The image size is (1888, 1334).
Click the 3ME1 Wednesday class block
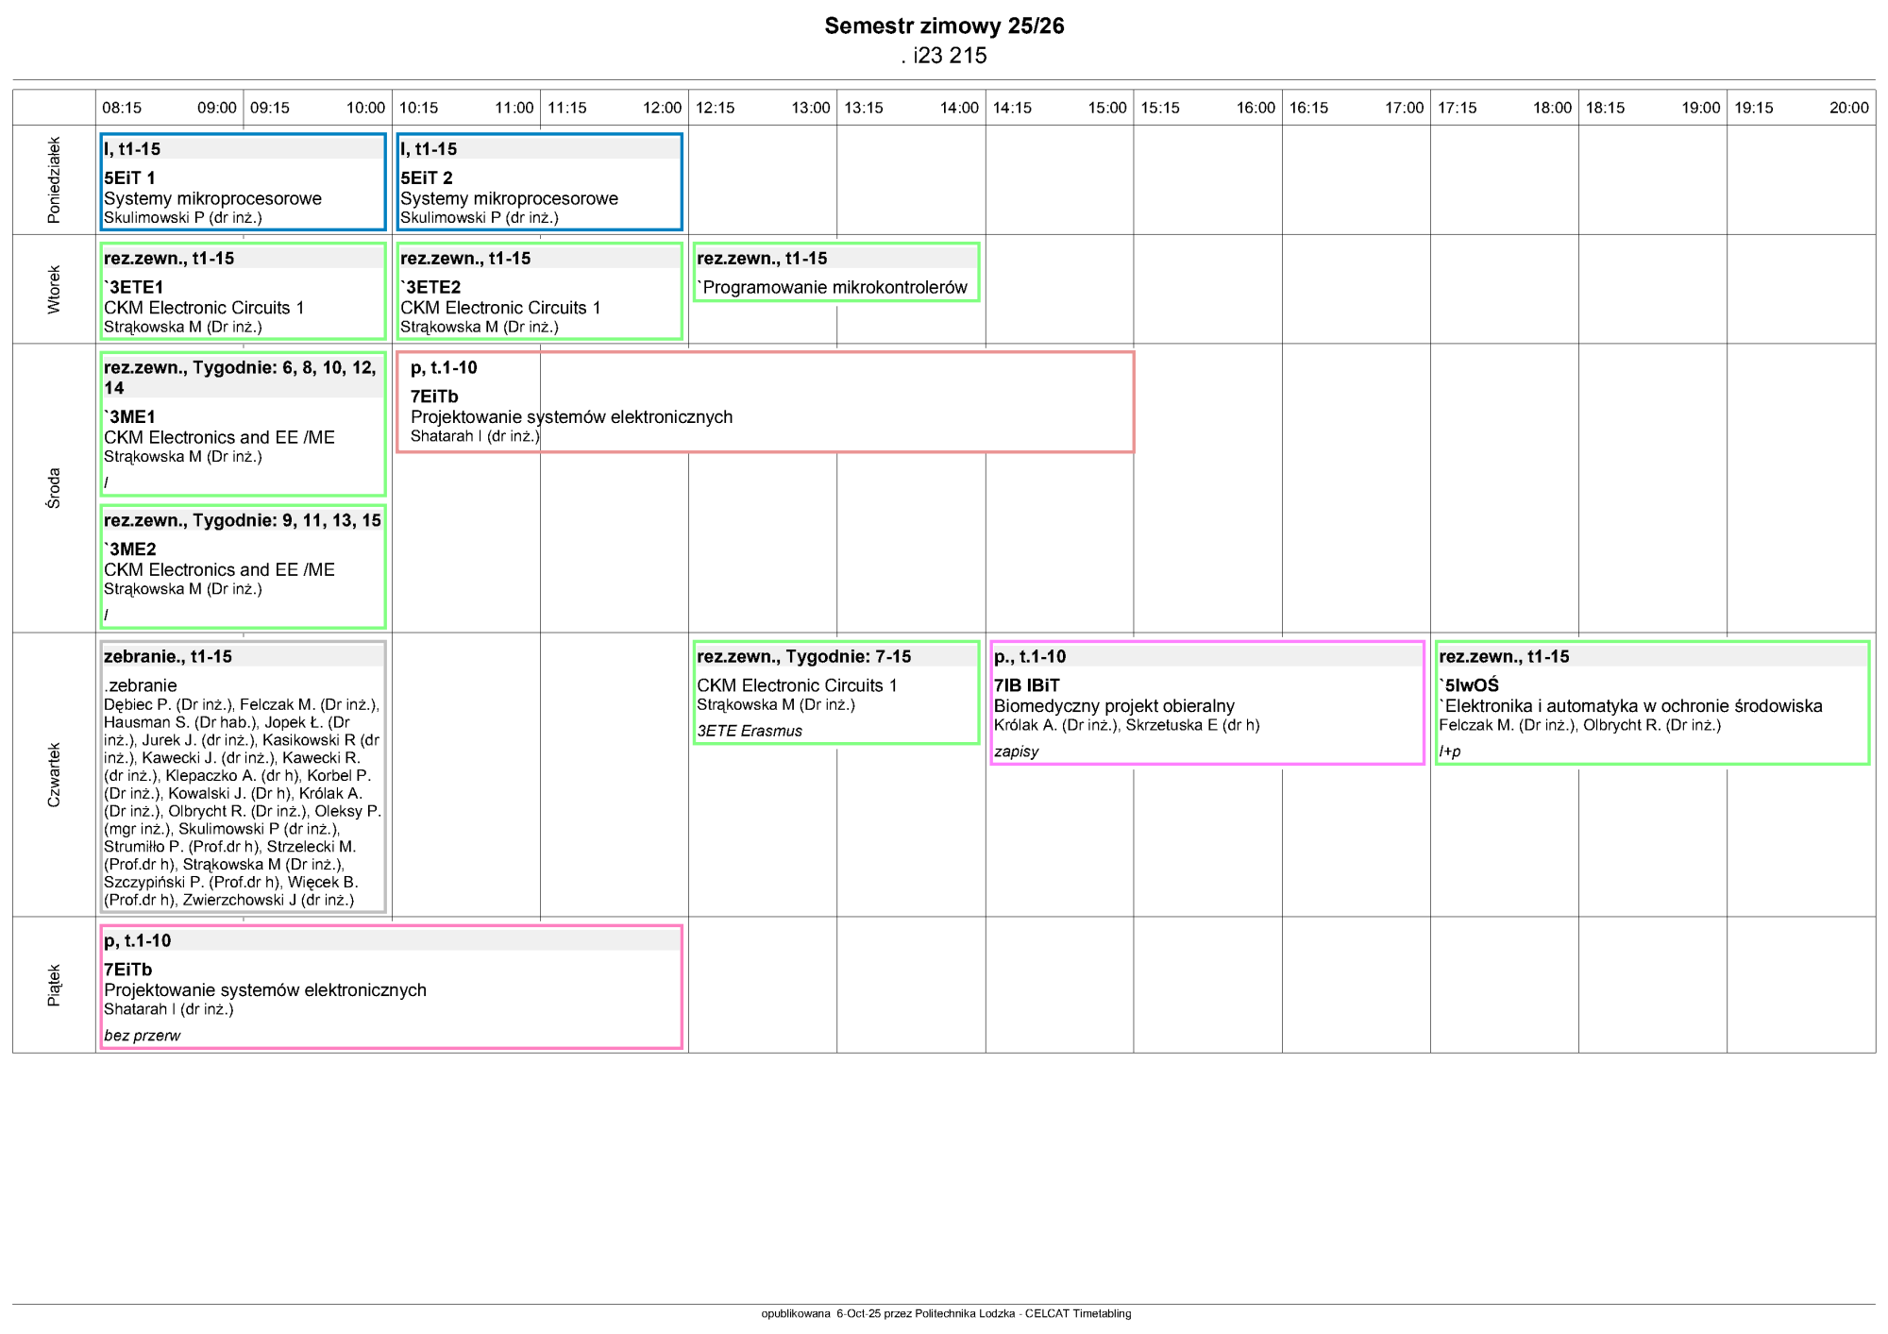(x=243, y=425)
